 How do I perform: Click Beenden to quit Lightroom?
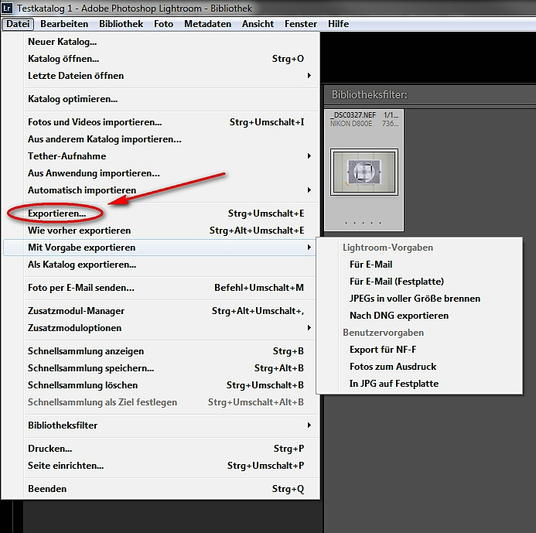(x=160, y=489)
